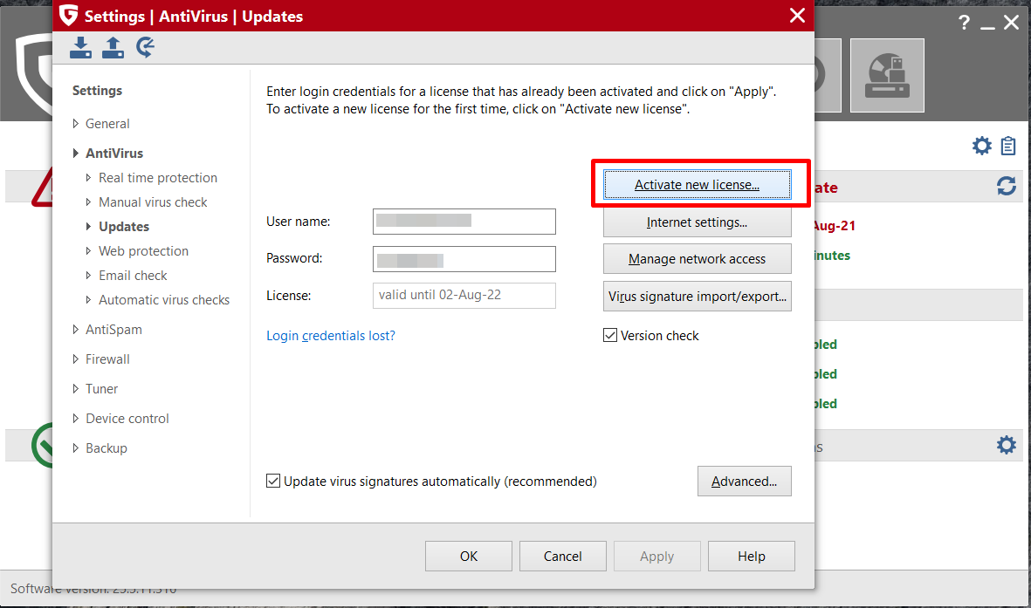
Task: Open Email check settings
Action: (133, 275)
